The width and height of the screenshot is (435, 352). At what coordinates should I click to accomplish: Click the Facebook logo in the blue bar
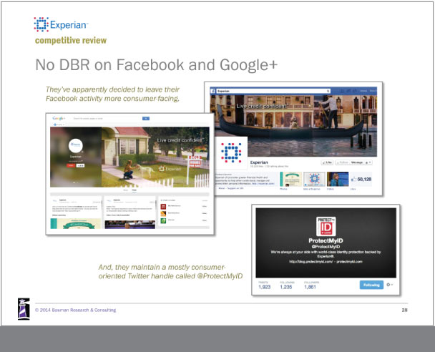pos(212,91)
